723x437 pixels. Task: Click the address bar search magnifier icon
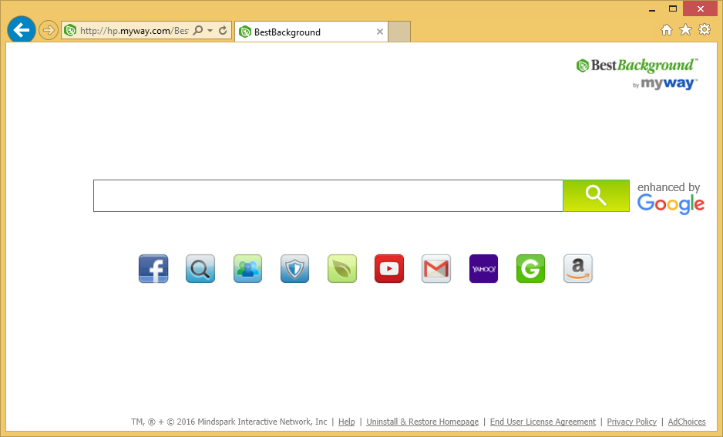pyautogui.click(x=198, y=30)
